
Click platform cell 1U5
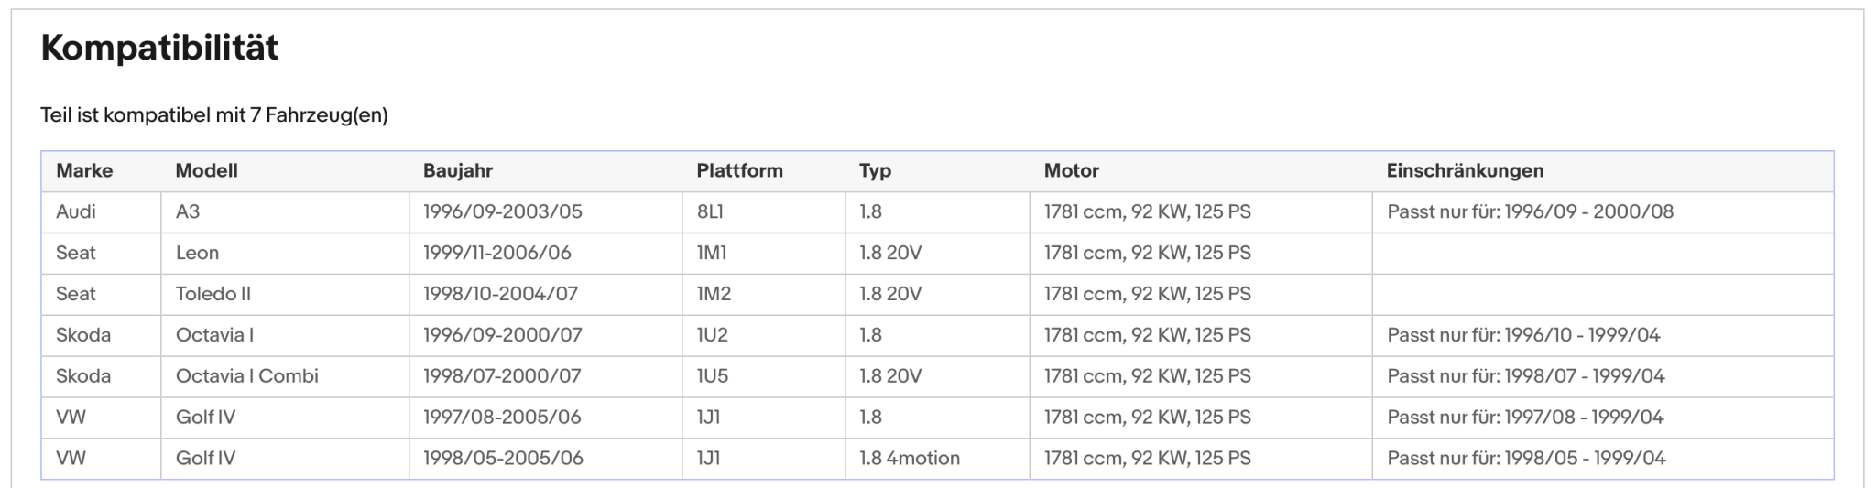pyautogui.click(x=764, y=377)
